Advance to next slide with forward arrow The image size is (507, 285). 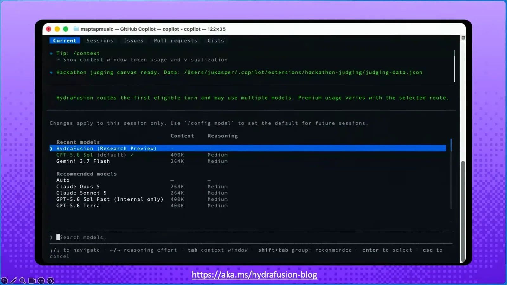pyautogui.click(x=50, y=281)
